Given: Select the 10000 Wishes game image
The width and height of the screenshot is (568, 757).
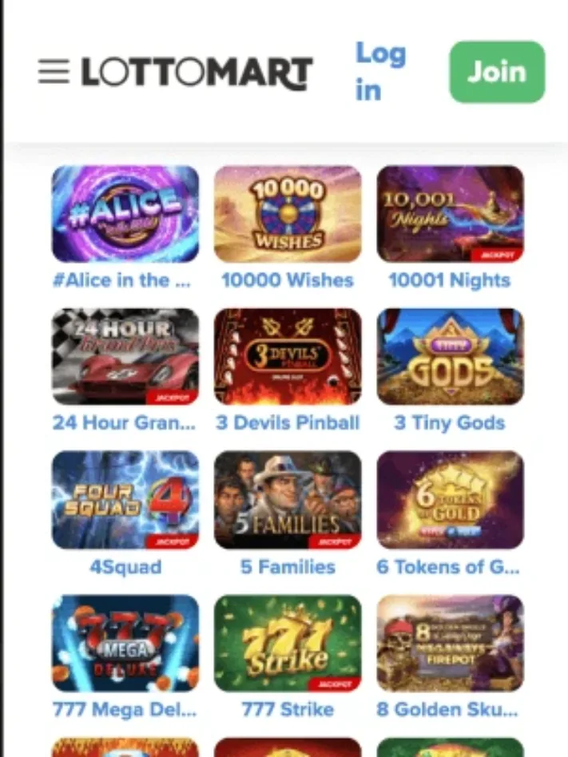Looking at the screenshot, I should (288, 214).
